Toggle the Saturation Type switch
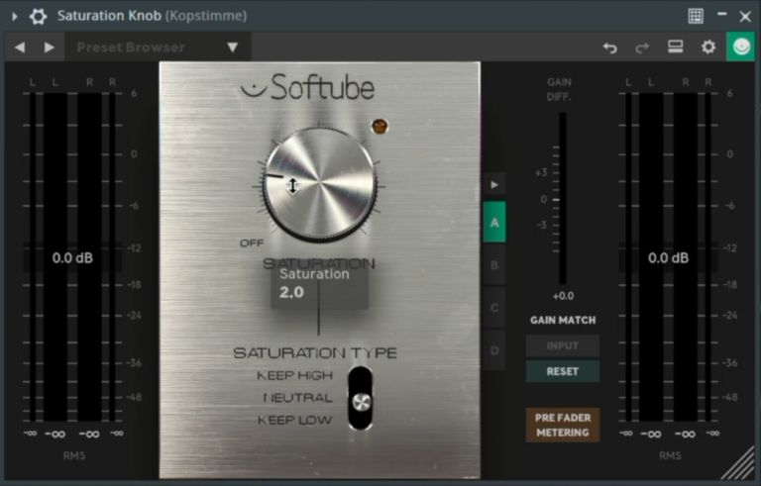The image size is (761, 486). (361, 398)
